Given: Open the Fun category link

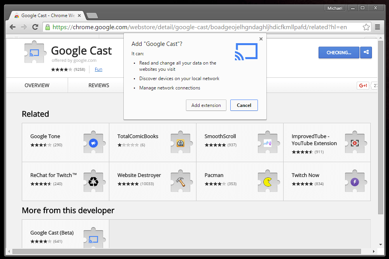Looking at the screenshot, I should point(98,69).
